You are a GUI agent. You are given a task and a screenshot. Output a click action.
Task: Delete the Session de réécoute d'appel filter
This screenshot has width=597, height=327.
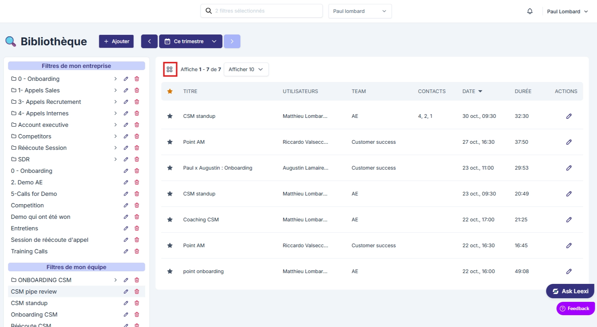[137, 240]
